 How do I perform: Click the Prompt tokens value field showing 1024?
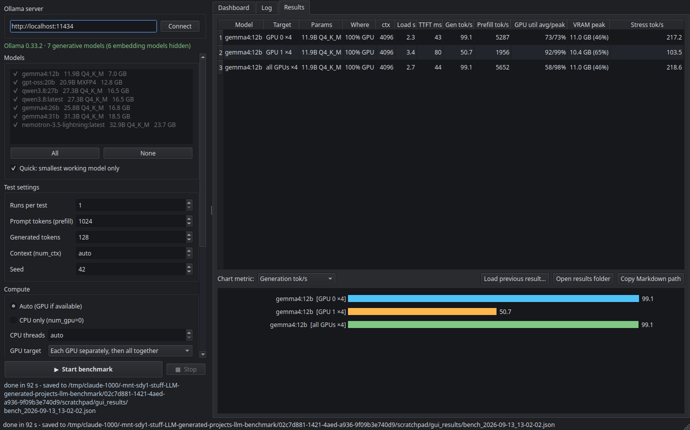(x=130, y=221)
